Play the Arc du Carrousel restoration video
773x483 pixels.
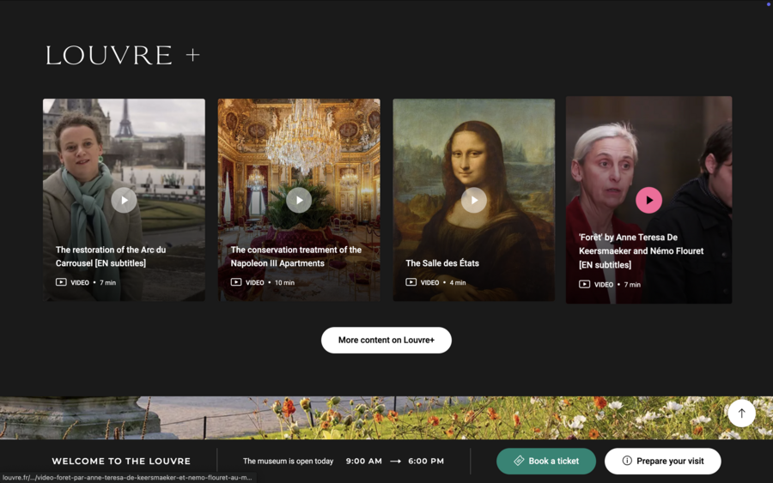(x=124, y=201)
